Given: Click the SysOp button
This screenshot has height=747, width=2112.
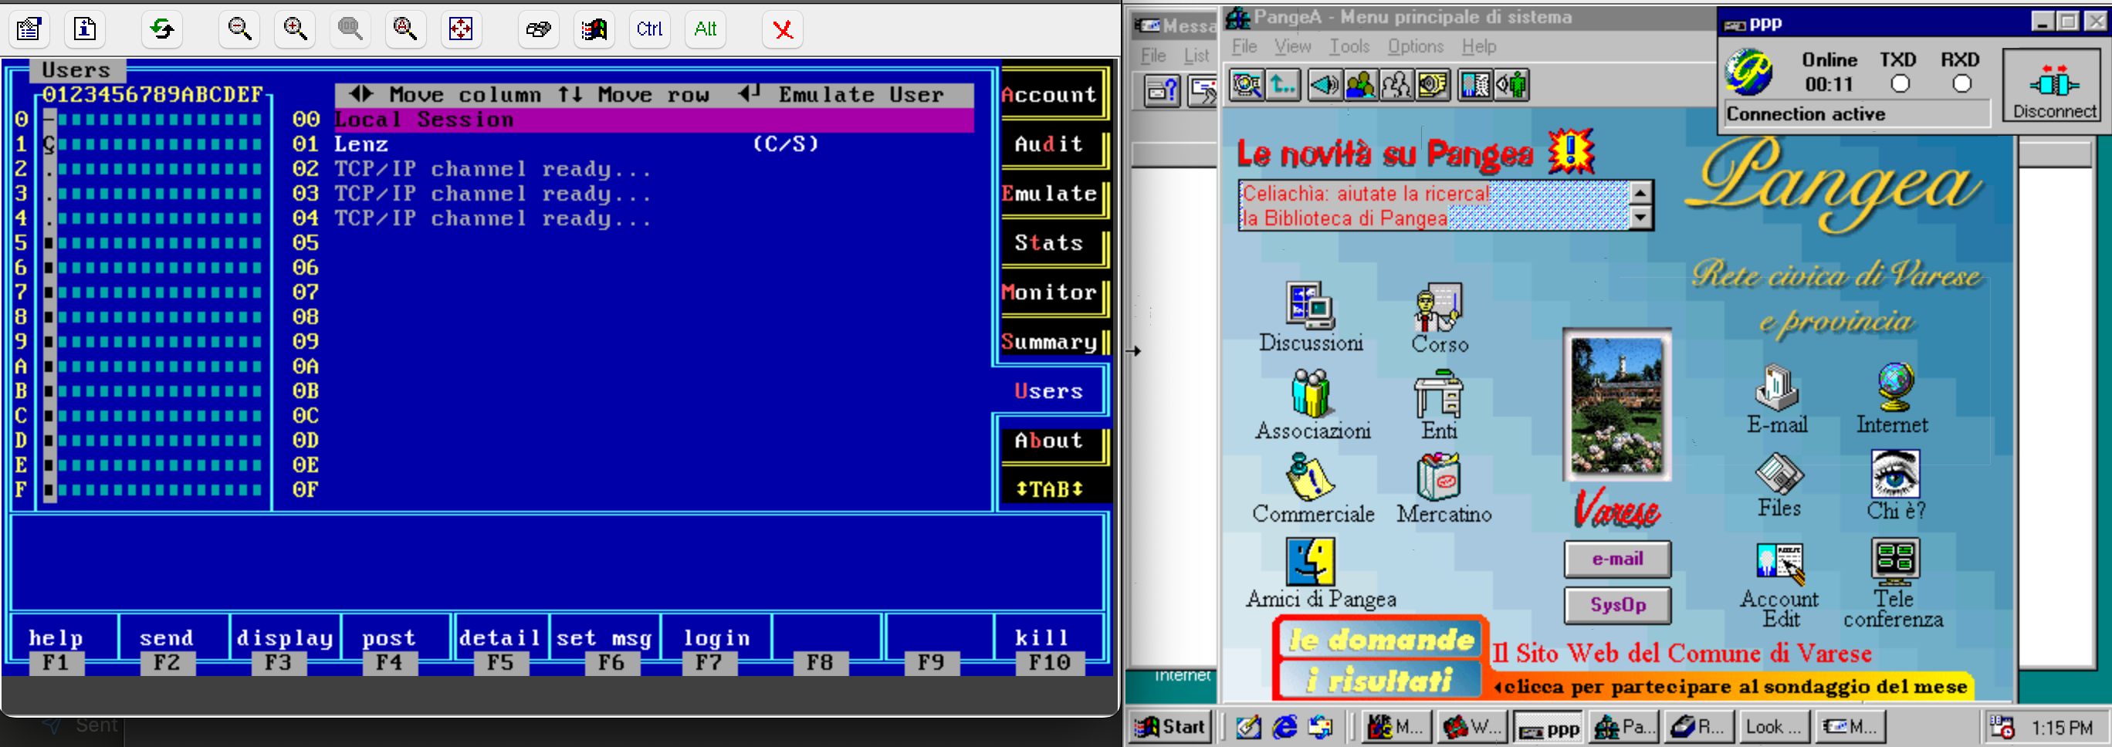Looking at the screenshot, I should click(x=1616, y=605).
